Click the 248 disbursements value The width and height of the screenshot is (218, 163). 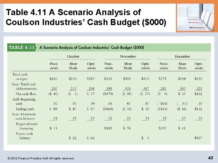tap(91, 88)
